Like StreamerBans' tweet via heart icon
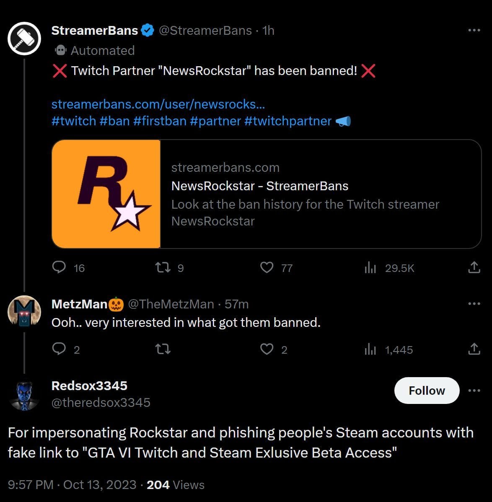 (267, 267)
